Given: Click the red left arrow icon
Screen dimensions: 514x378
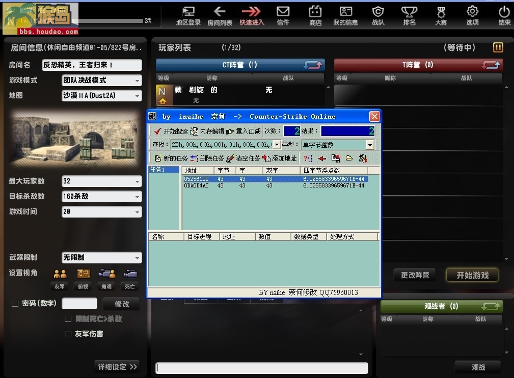Looking at the screenshot, I should (x=322, y=158).
